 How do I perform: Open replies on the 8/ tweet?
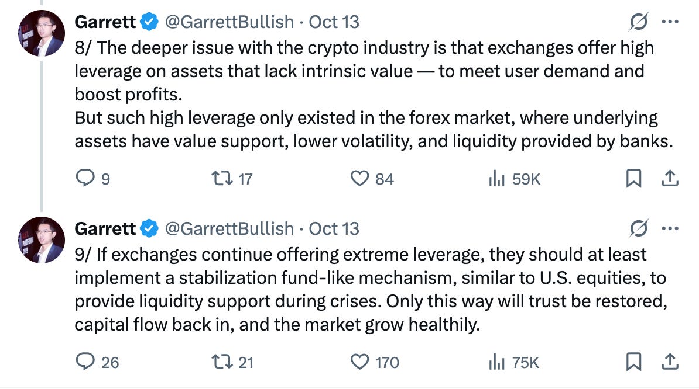[x=92, y=178]
